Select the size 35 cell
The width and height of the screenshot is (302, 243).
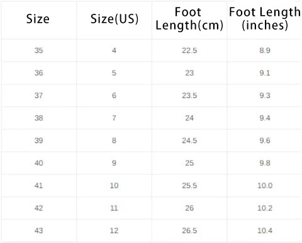coord(39,50)
